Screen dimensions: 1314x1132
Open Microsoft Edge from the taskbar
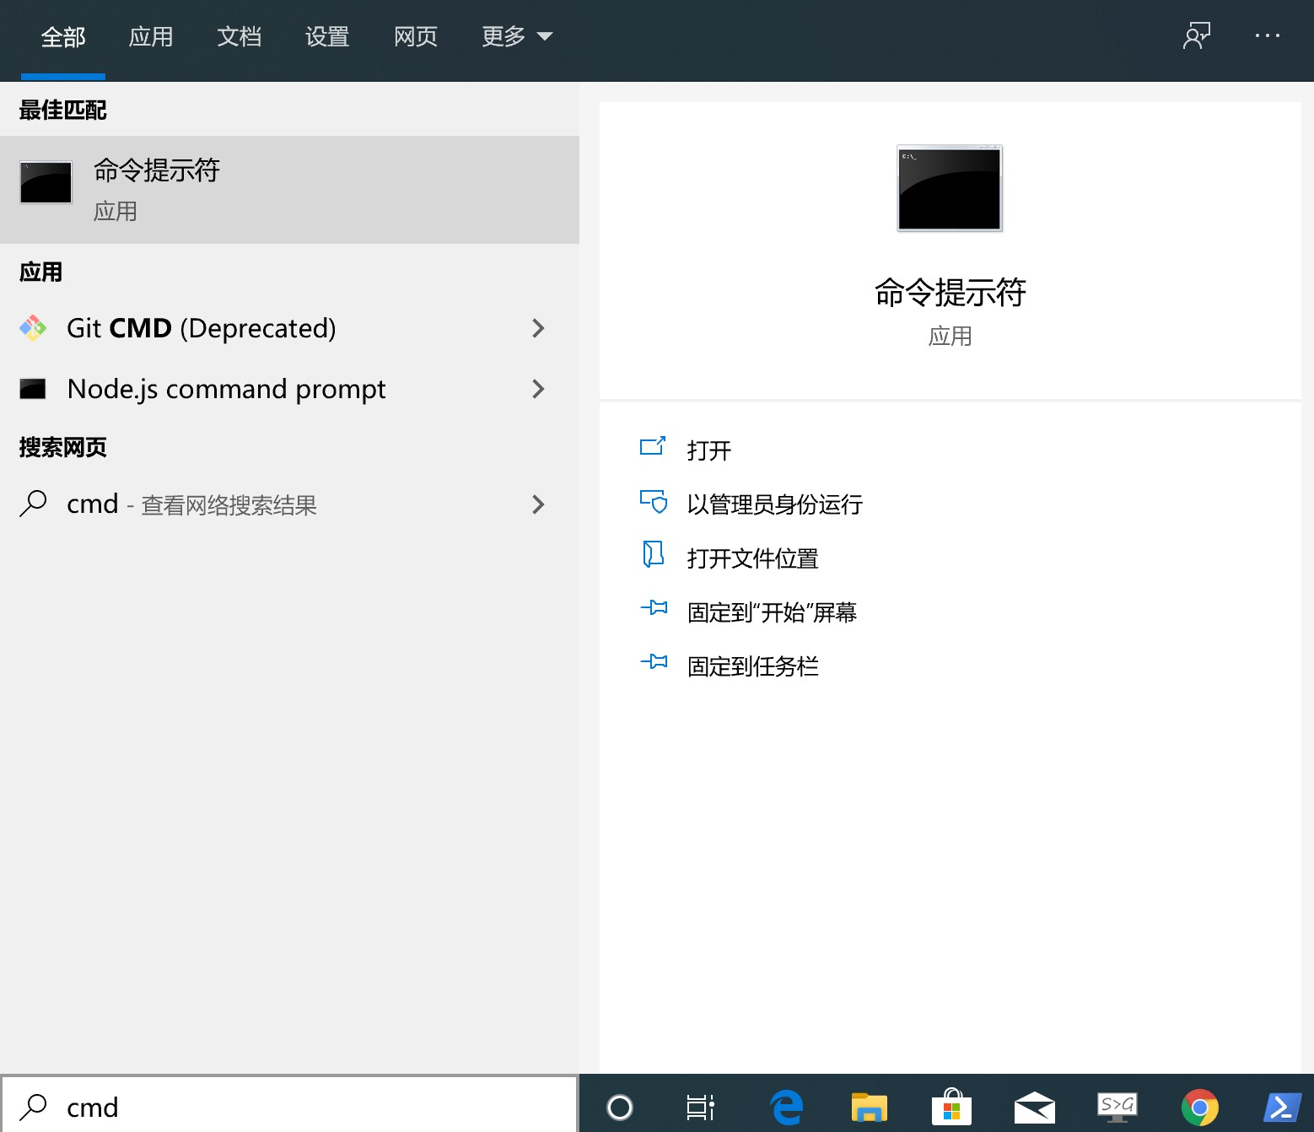click(785, 1106)
